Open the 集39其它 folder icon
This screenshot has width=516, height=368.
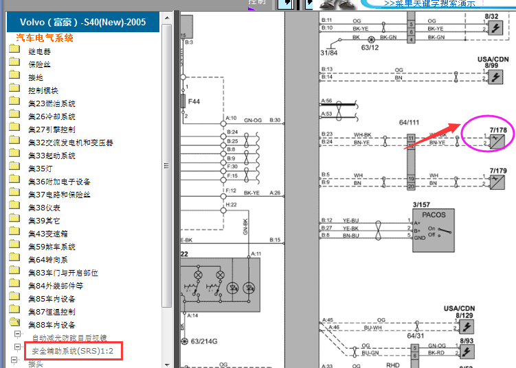[14, 219]
